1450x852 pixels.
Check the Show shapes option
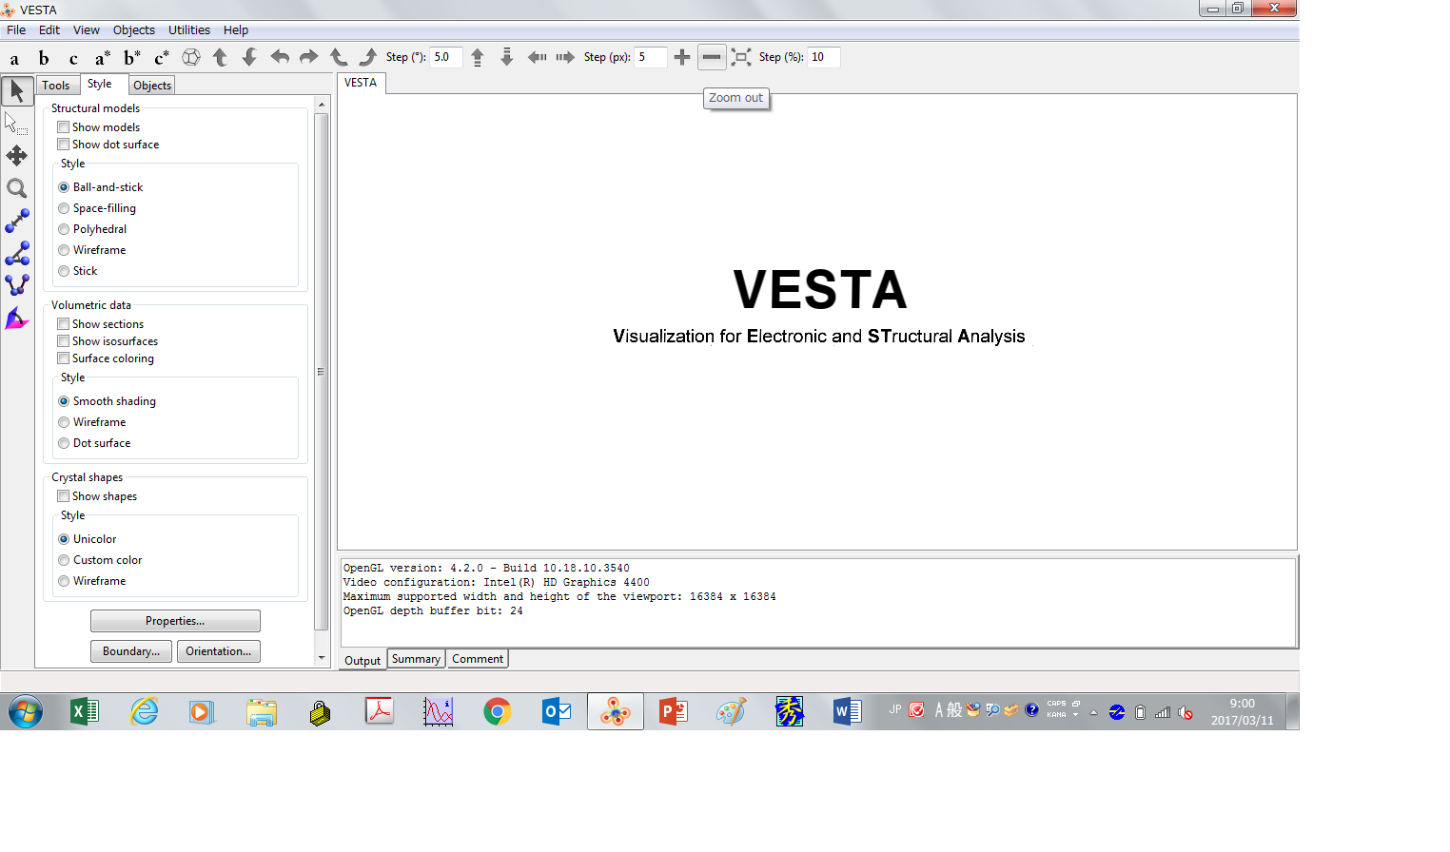click(x=64, y=496)
